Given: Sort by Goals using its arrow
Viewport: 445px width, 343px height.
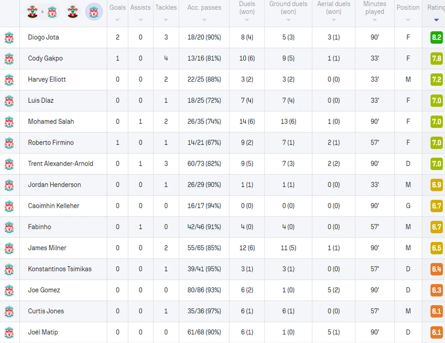Looking at the screenshot, I should [117, 20].
